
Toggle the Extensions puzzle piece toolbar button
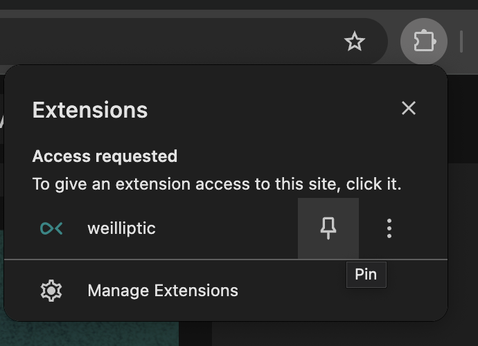(x=424, y=41)
